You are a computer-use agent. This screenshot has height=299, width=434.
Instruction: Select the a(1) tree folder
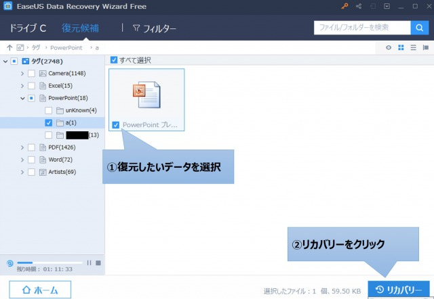coord(71,122)
